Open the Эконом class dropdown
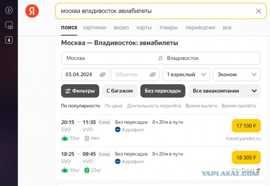The image size is (270, 186). (237, 75)
